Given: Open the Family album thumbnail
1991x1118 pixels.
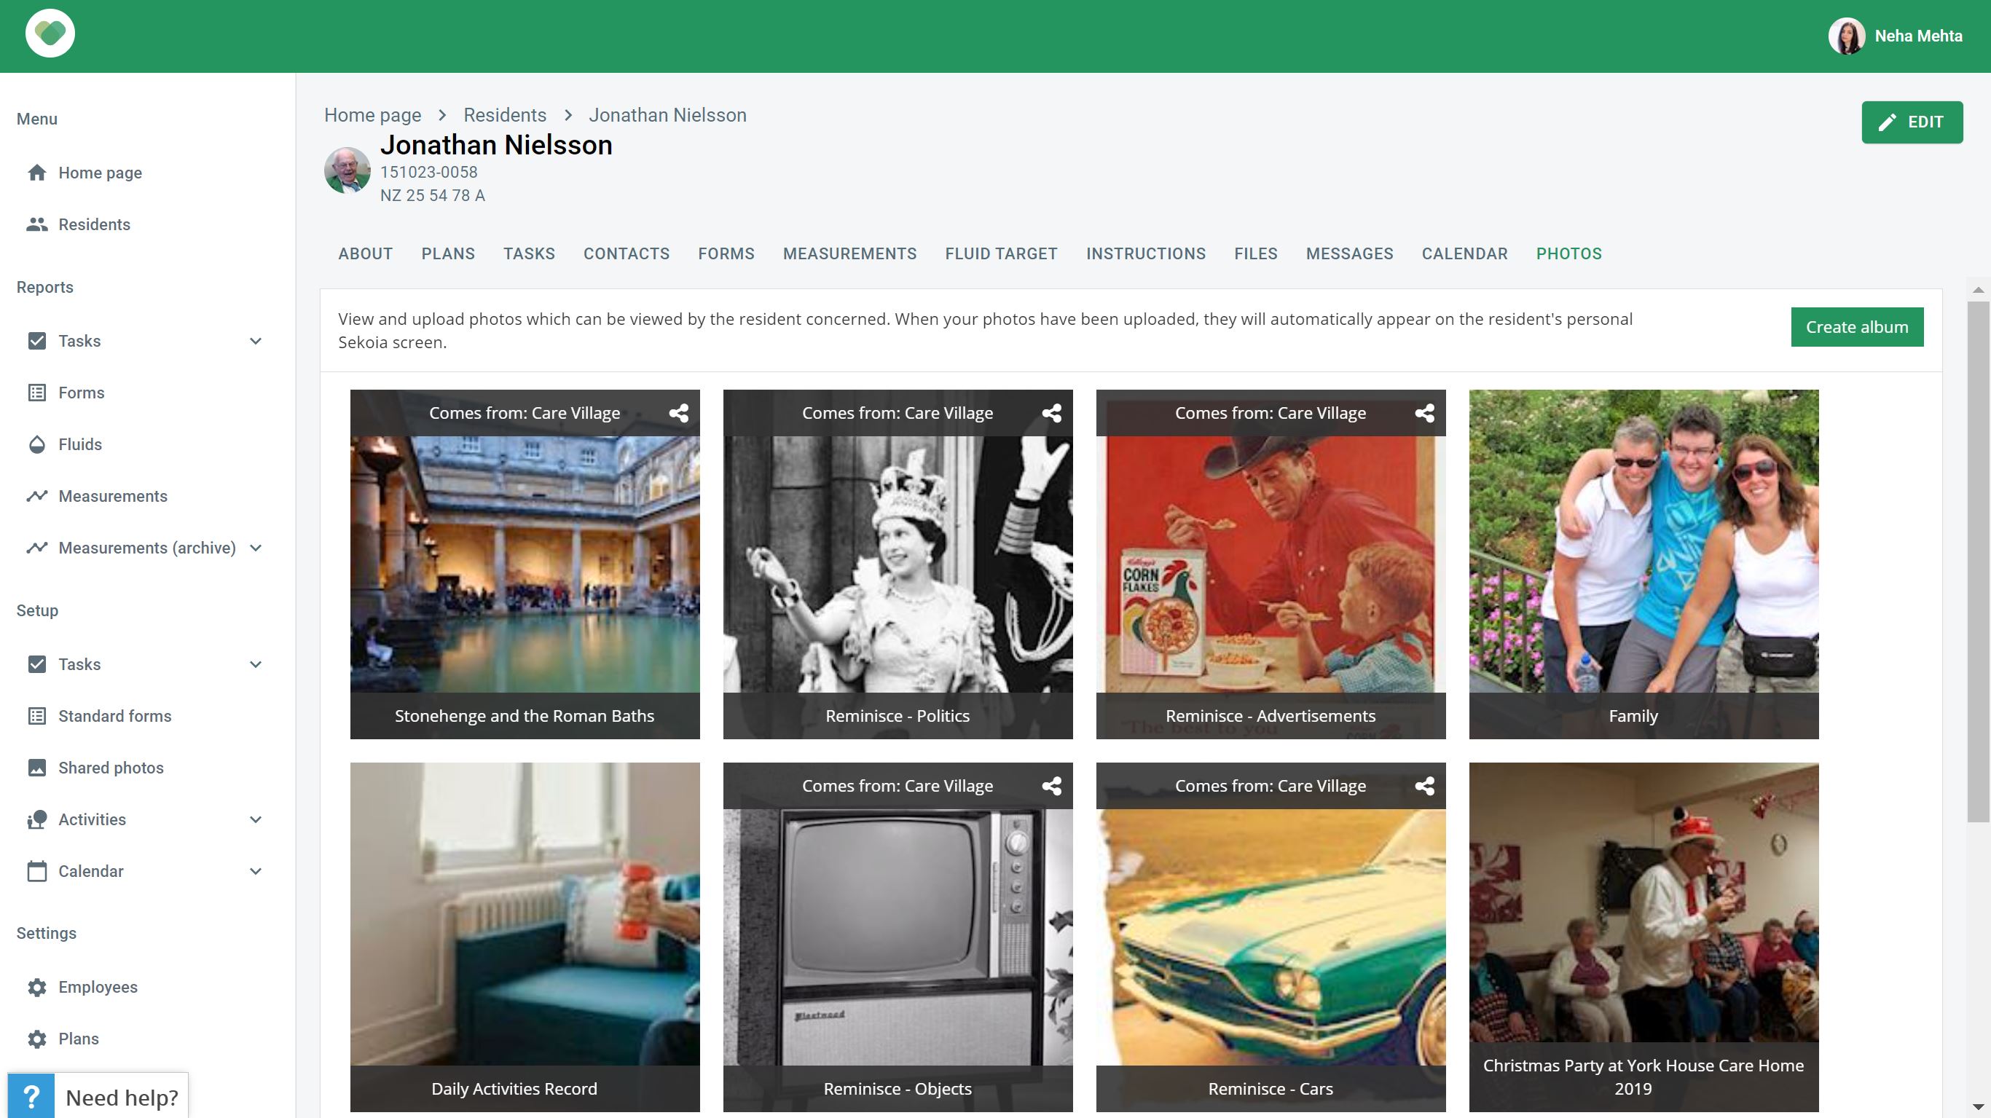Looking at the screenshot, I should pyautogui.click(x=1644, y=564).
